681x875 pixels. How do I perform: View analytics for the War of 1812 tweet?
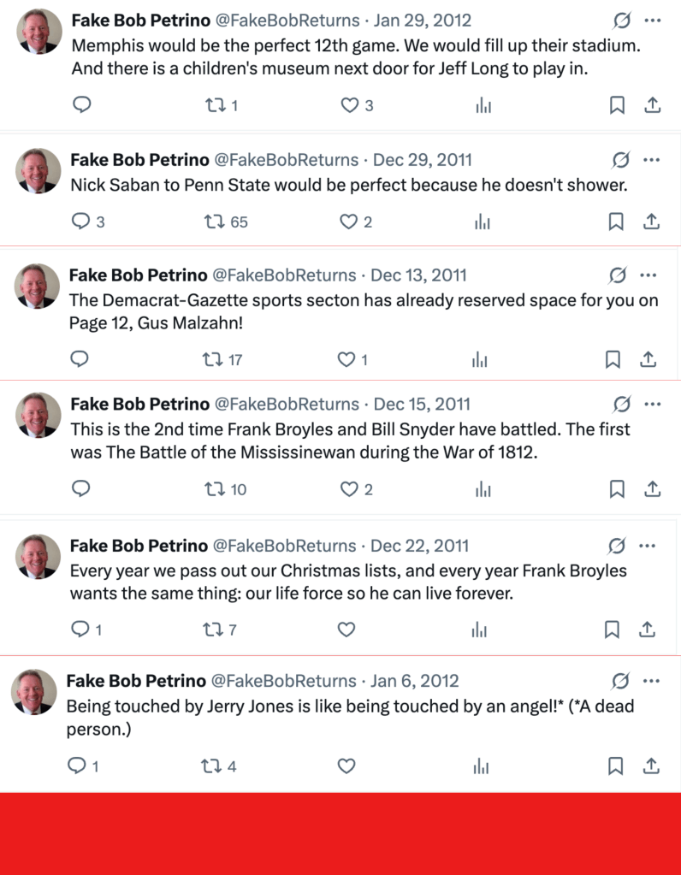pyautogui.click(x=483, y=489)
